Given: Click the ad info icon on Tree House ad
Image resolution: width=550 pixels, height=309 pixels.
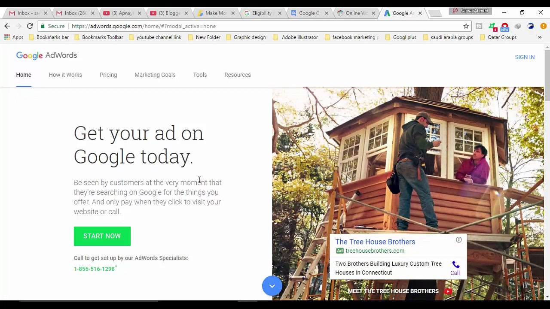Looking at the screenshot, I should coord(459,240).
